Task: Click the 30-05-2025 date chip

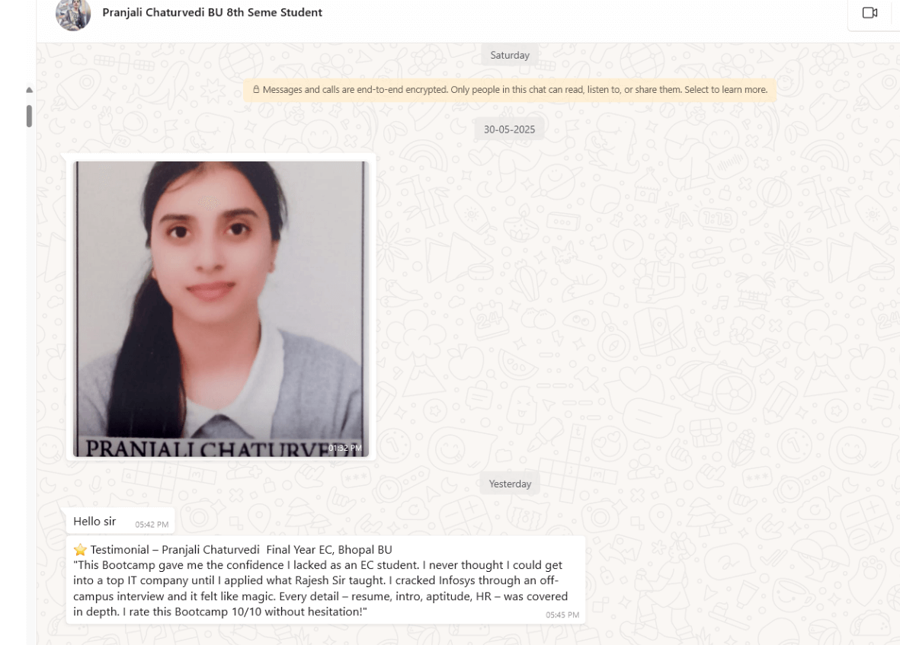Action: pos(509,129)
